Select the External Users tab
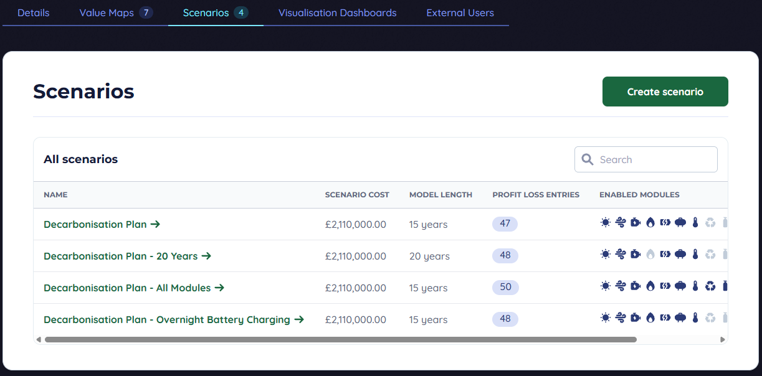 [460, 13]
